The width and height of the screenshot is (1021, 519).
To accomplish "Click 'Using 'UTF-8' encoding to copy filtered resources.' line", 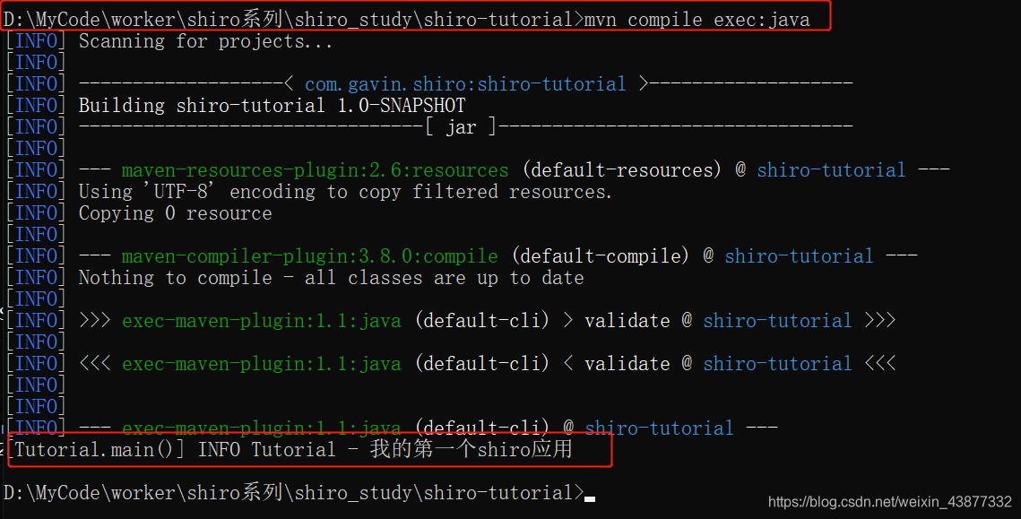I will [345, 192].
